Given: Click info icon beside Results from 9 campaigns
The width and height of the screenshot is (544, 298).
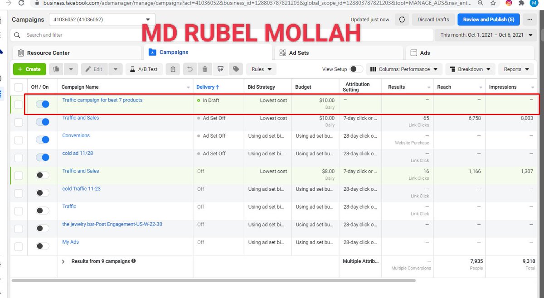Looking at the screenshot, I should click(134, 261).
